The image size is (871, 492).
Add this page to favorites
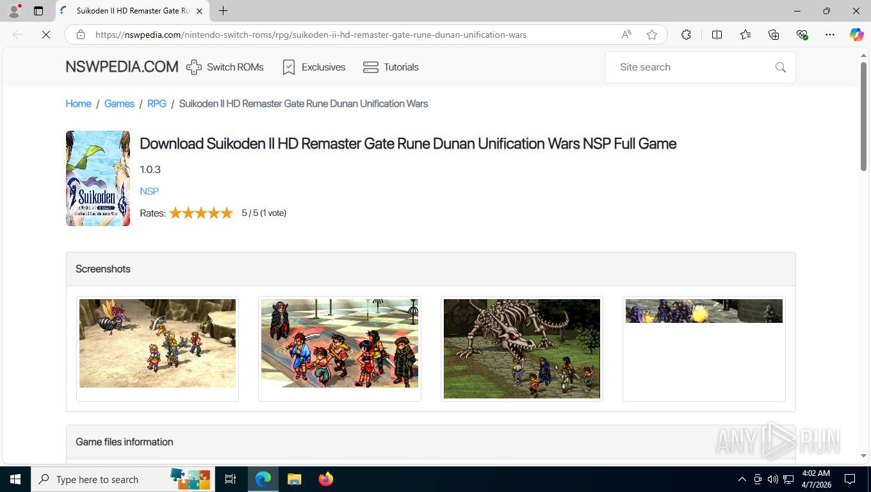tap(652, 35)
